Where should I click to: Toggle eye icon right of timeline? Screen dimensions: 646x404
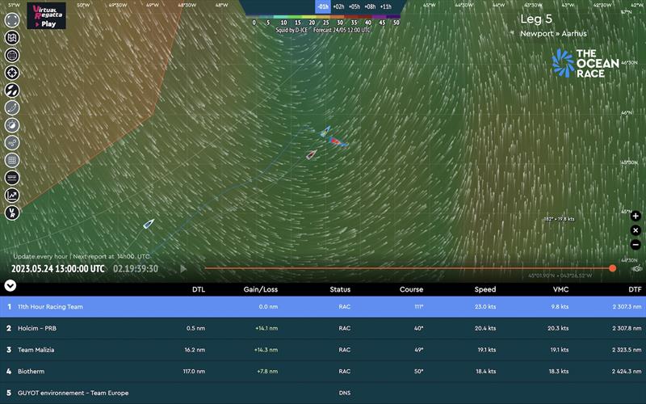coord(637,269)
